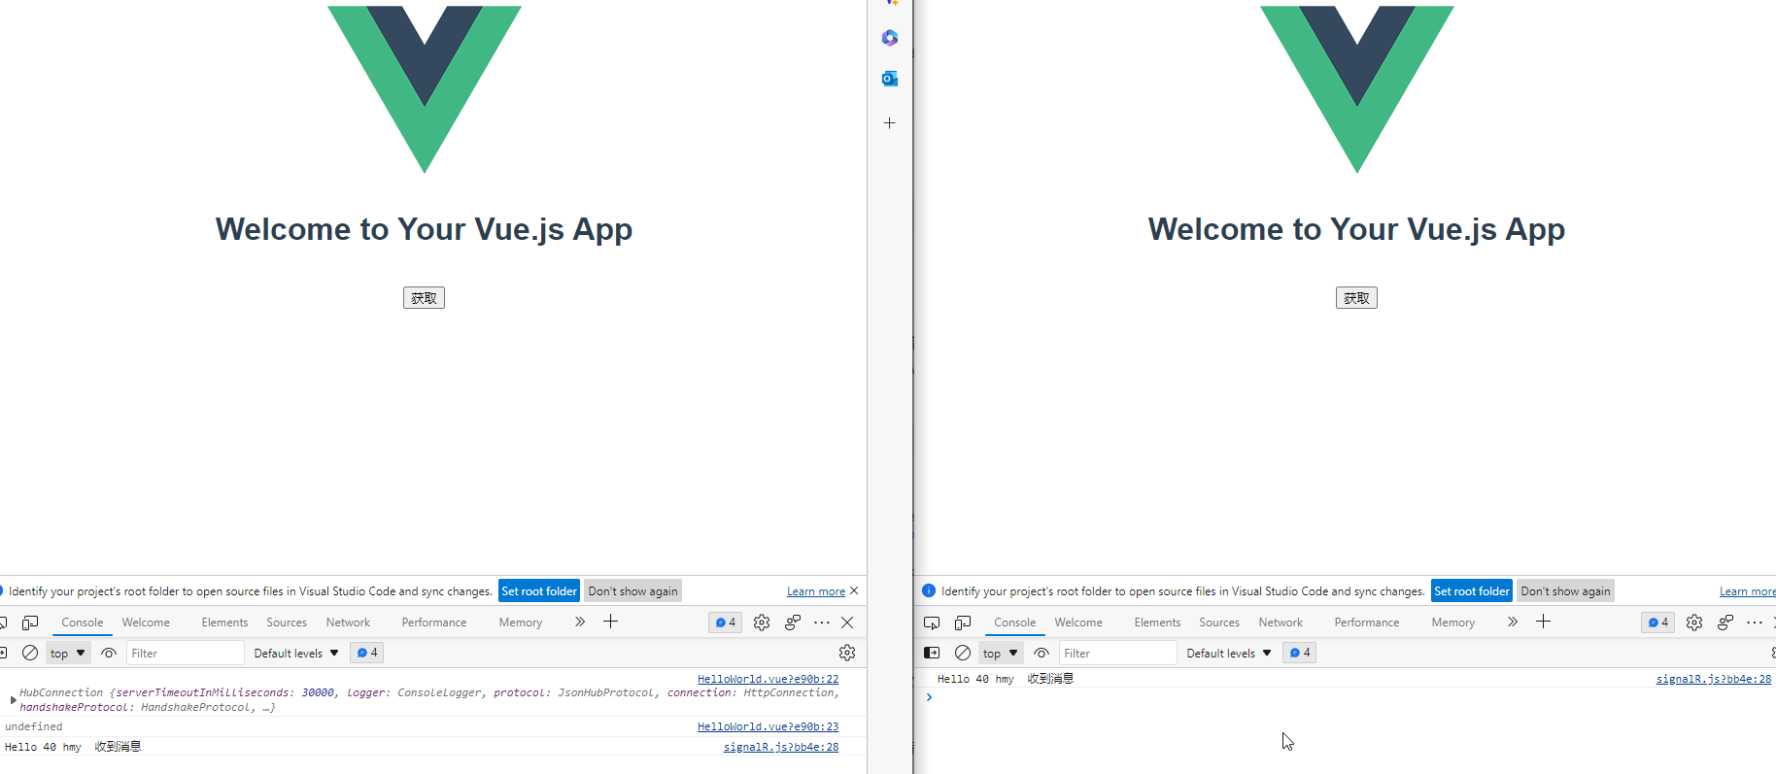Click the people feedback icon in right DevTools

(1725, 623)
